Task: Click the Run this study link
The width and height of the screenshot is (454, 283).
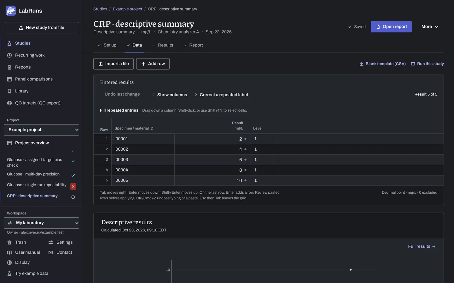Action: (x=427, y=64)
